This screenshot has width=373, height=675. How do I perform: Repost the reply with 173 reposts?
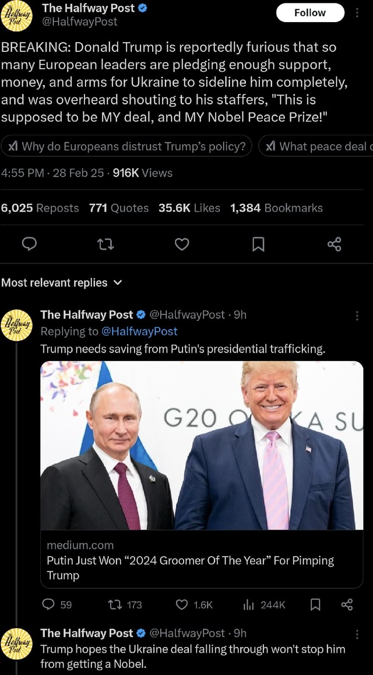[x=125, y=605]
